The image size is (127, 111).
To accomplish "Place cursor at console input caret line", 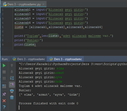I will [x=19, y=108].
